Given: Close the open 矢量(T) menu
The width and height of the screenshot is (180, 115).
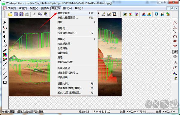Looking at the screenshot, I should click(56, 8).
